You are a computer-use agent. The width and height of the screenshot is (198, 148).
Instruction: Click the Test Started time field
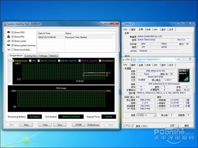point(71,116)
